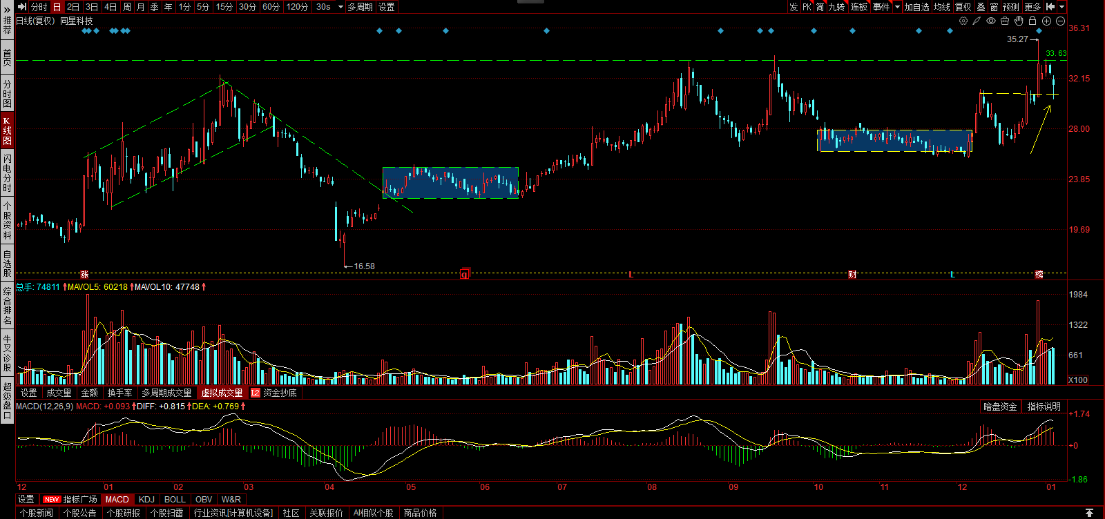
Task: Switch to 分时 time-sharing view
Action: point(39,7)
